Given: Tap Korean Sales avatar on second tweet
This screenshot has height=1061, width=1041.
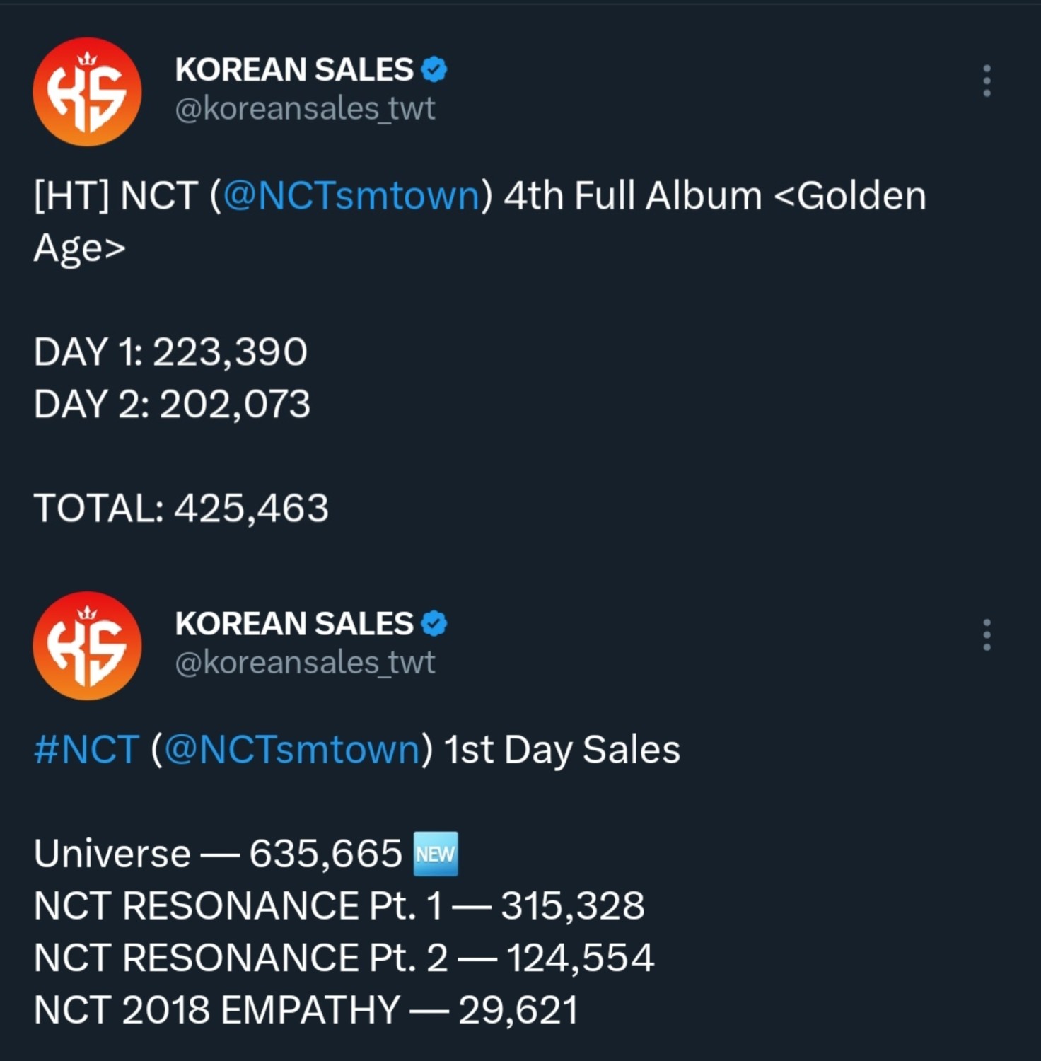Looking at the screenshot, I should click(x=87, y=646).
